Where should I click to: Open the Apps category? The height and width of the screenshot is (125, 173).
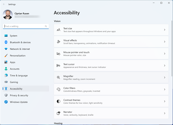(26, 62)
